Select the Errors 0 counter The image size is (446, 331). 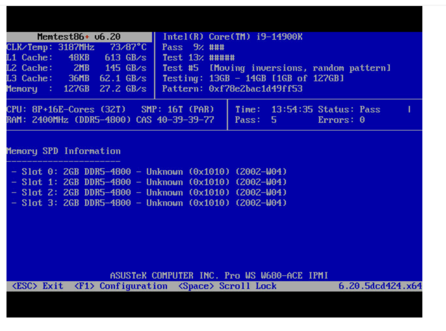click(341, 120)
